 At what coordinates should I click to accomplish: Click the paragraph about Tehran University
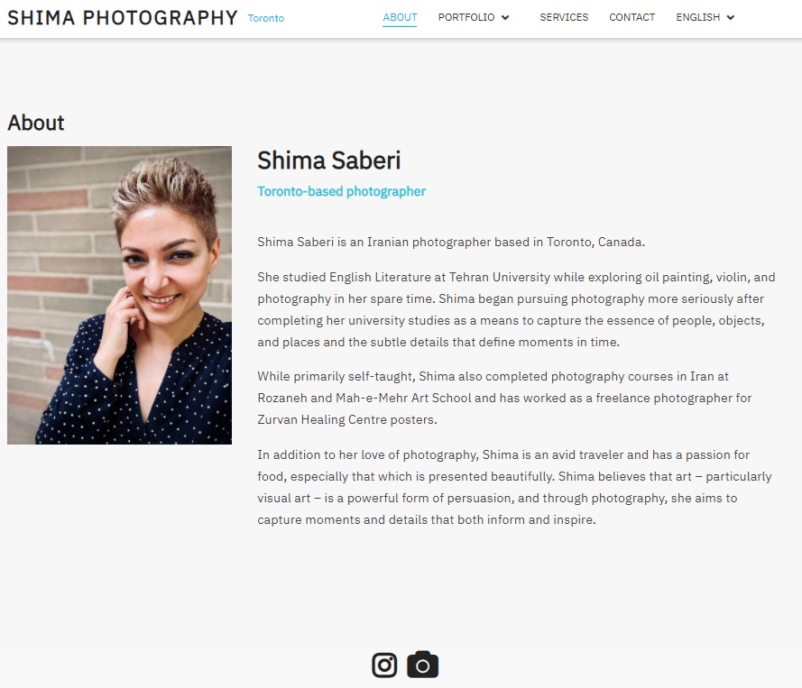click(516, 309)
